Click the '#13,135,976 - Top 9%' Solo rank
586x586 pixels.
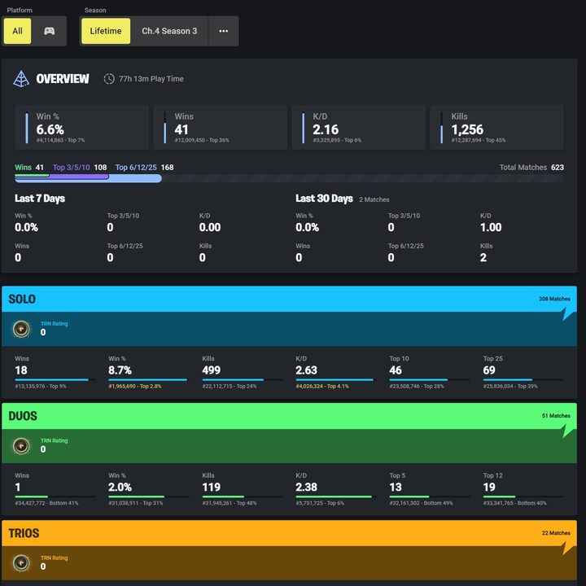(41, 387)
